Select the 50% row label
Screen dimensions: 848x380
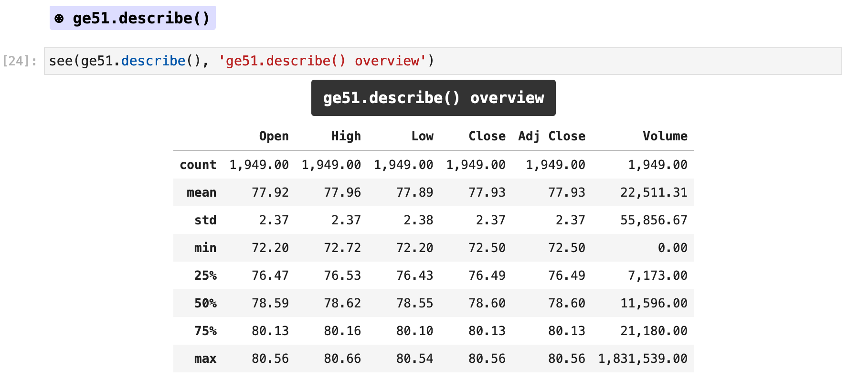coord(205,303)
